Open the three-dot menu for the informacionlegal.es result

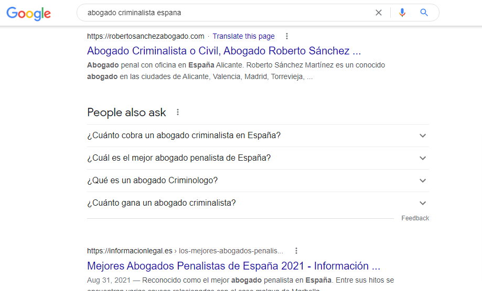[x=296, y=251]
